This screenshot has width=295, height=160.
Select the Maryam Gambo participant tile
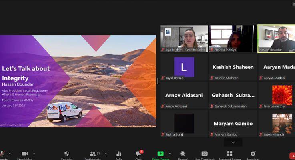233,124
